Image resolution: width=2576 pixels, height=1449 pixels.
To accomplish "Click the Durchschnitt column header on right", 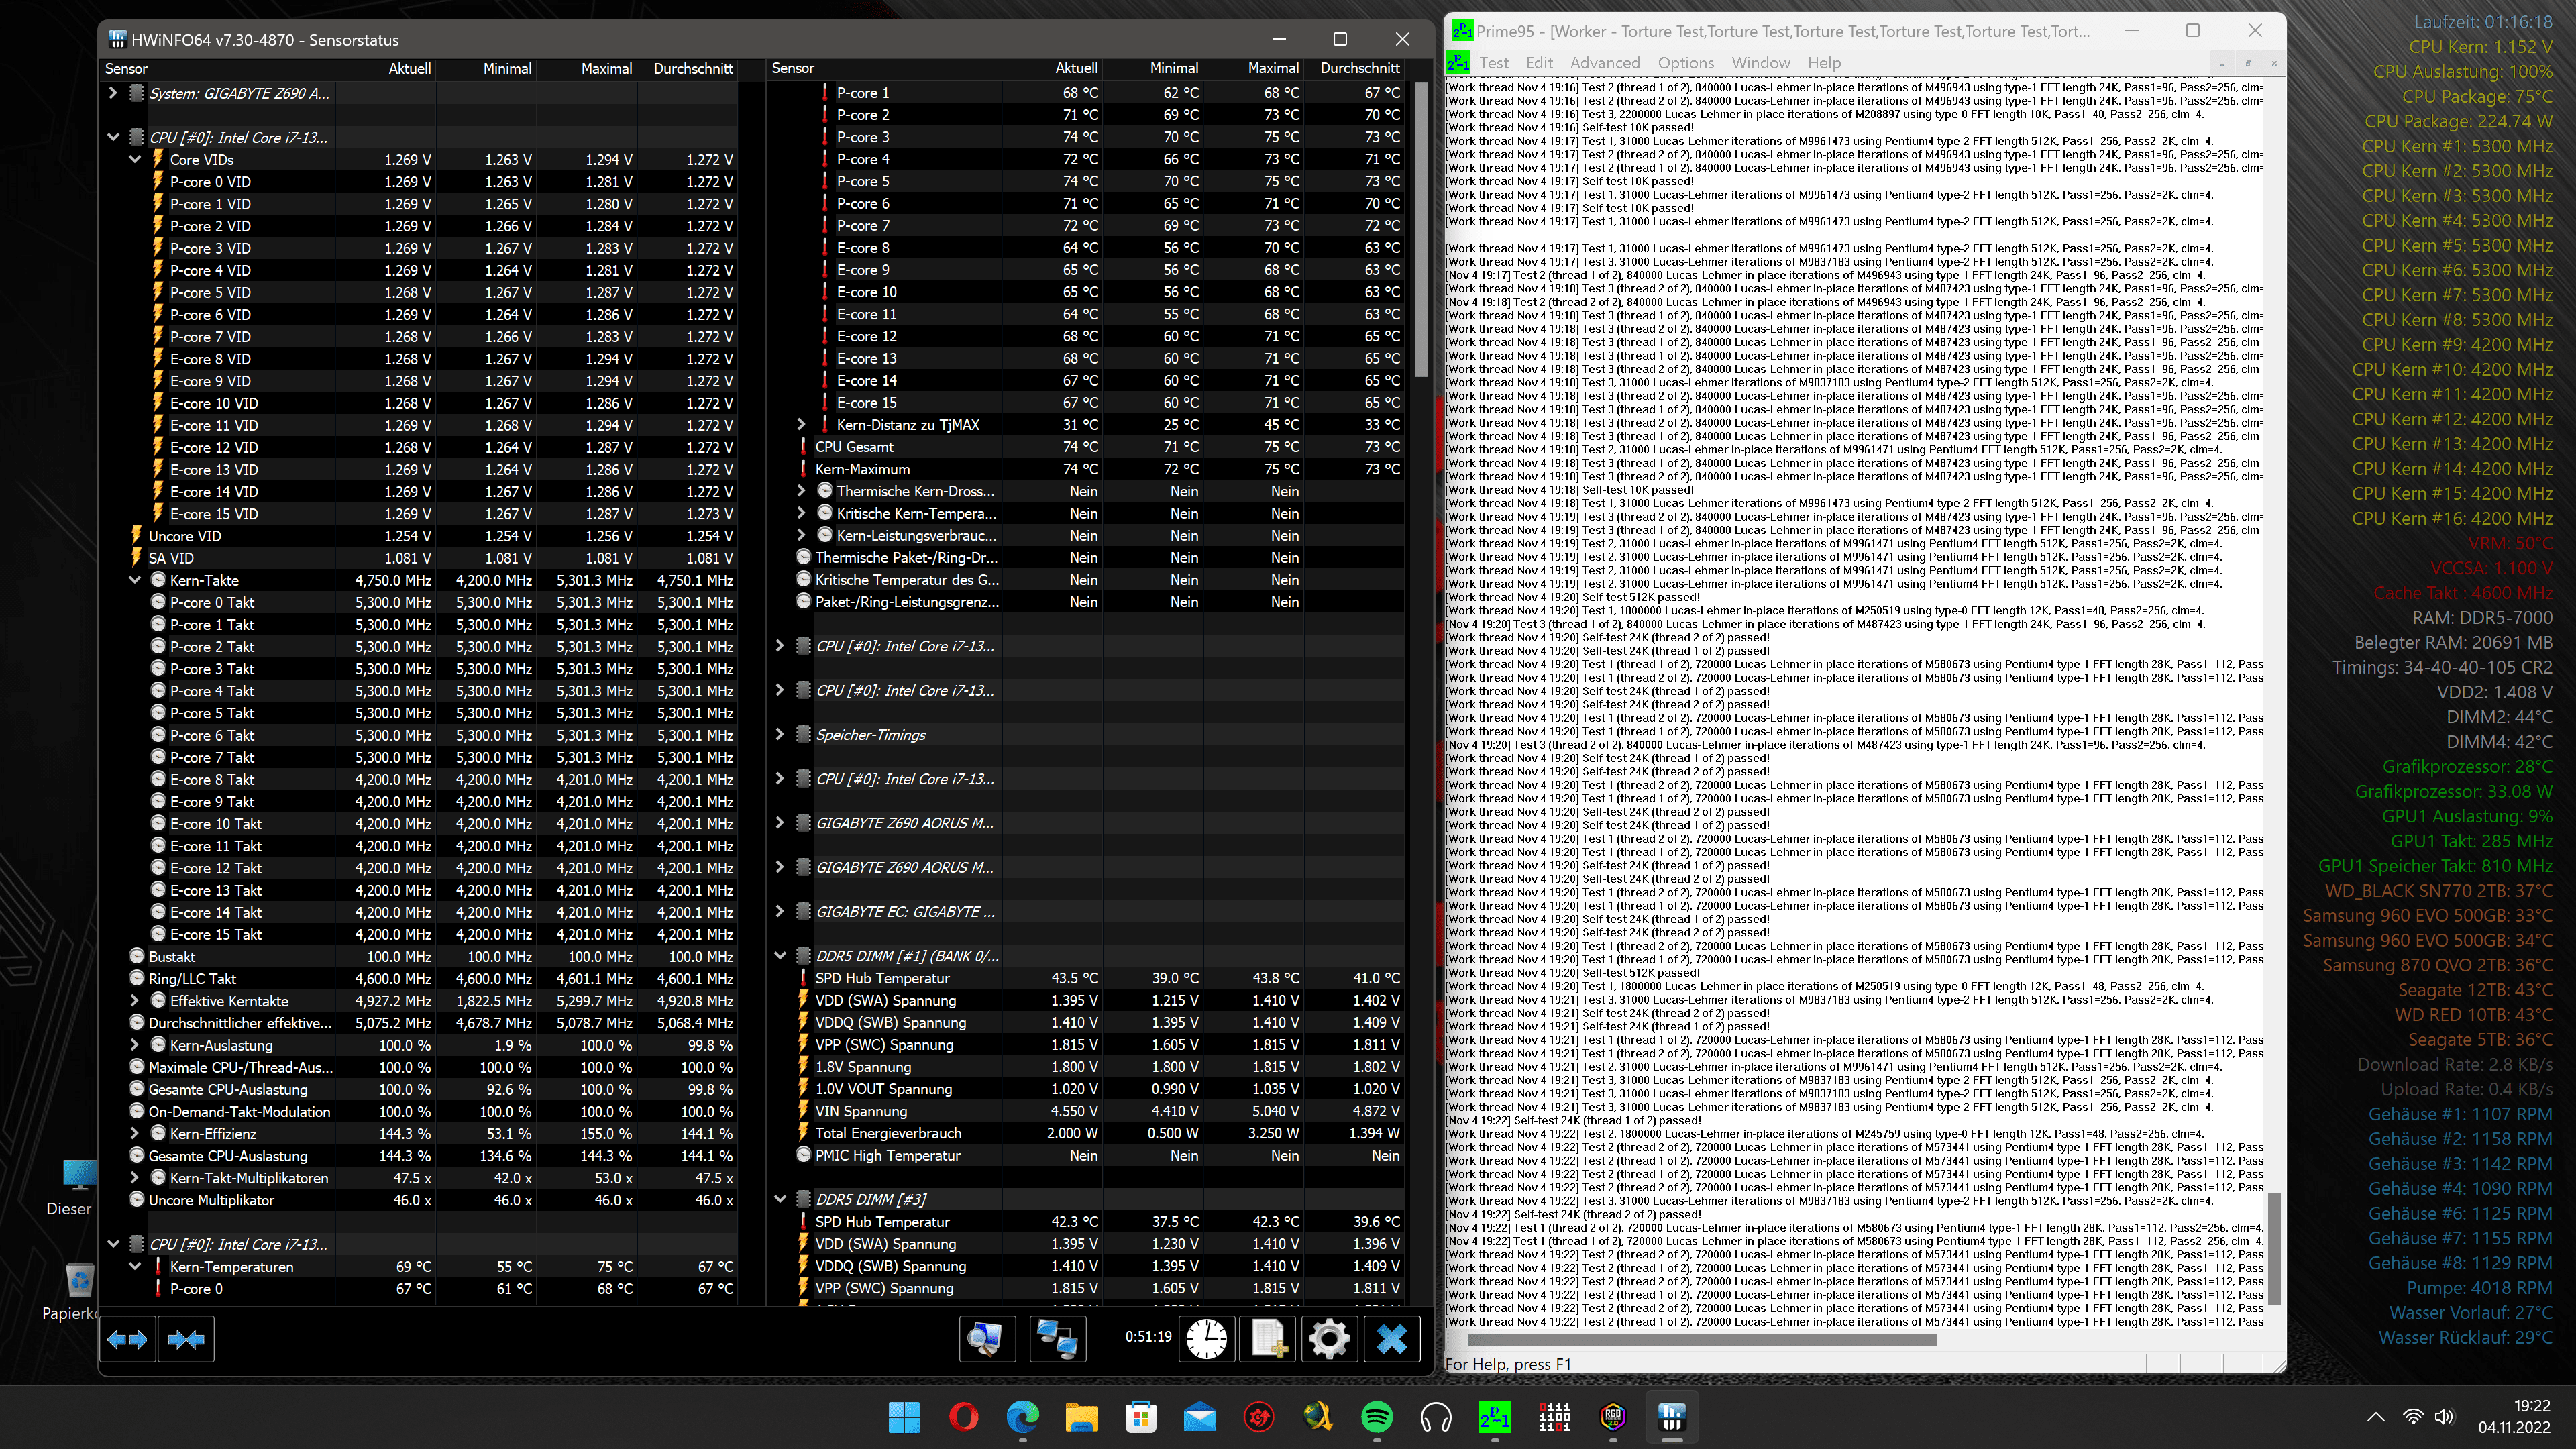I will point(1359,68).
